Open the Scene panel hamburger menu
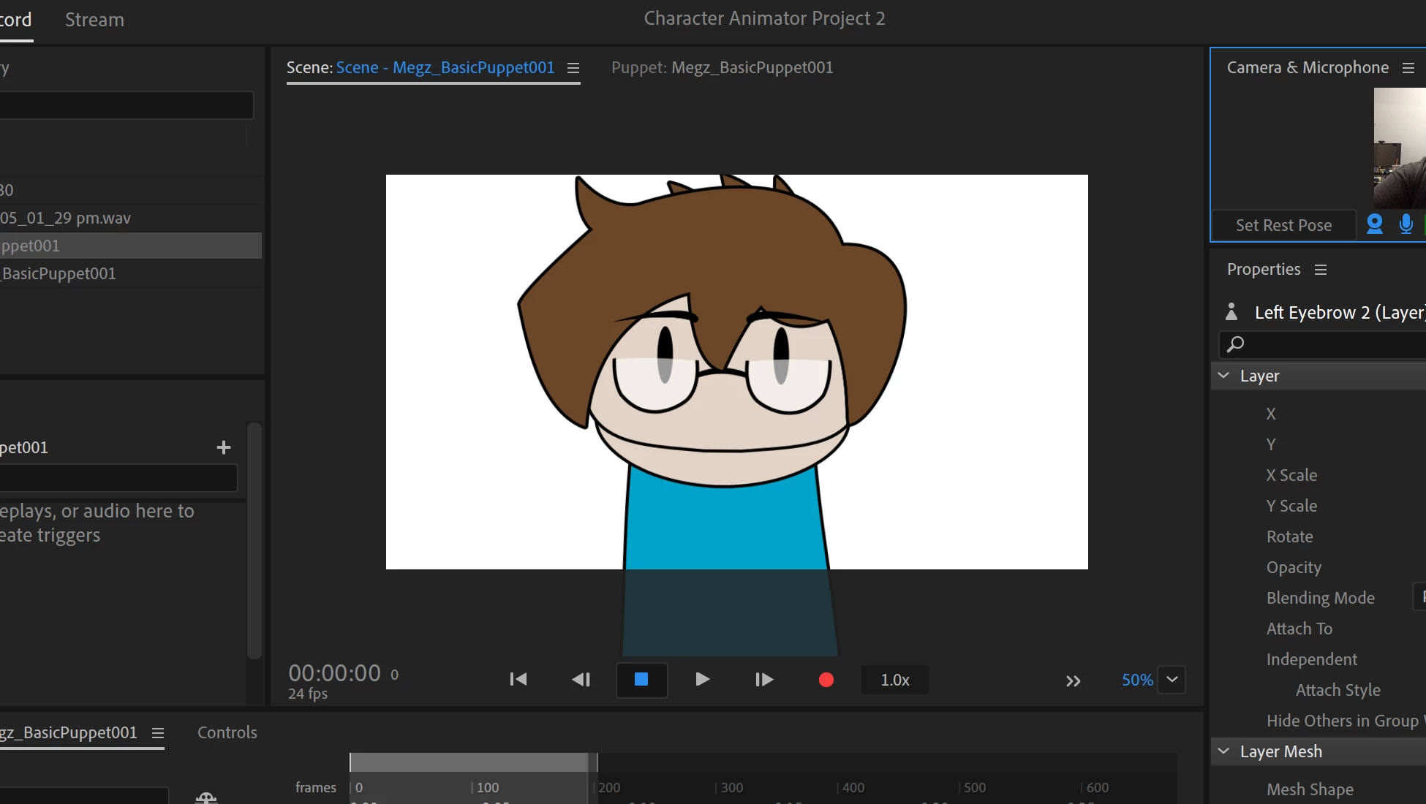Image resolution: width=1426 pixels, height=804 pixels. [573, 68]
